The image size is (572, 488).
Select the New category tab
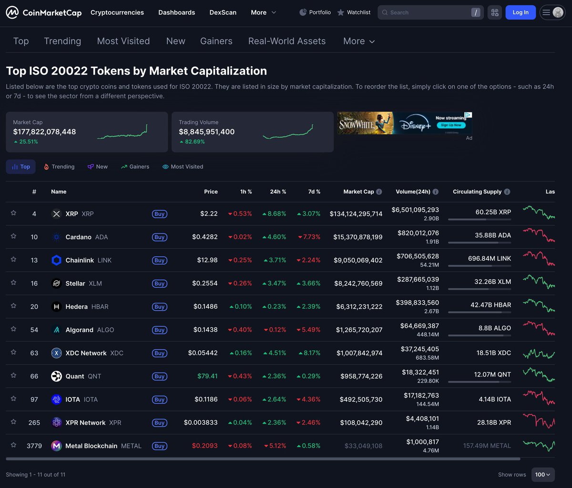(176, 41)
